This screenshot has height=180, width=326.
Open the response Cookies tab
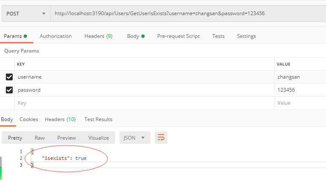coord(29,119)
